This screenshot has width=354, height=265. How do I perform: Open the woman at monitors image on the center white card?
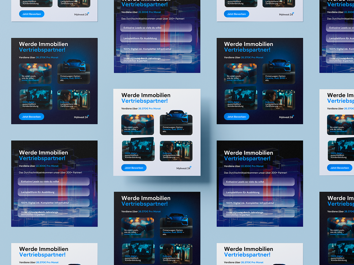(x=176, y=151)
